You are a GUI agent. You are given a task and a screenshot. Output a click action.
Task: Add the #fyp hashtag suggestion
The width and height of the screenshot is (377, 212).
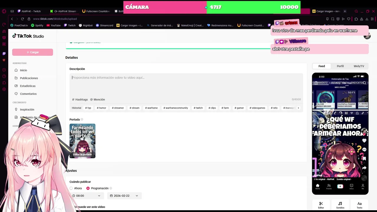click(88, 108)
